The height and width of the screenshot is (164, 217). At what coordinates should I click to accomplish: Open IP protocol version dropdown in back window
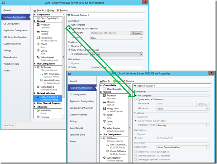(x=141, y=55)
